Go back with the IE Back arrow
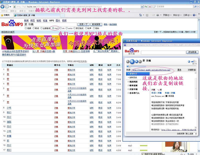The width and height of the screenshot is (200, 155). point(2,7)
